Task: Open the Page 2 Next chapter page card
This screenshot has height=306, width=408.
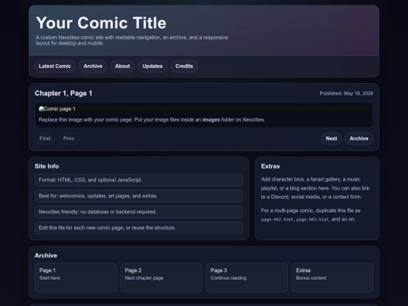Action: (162, 277)
